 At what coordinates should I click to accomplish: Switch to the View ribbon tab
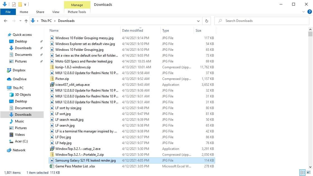point(56,12)
